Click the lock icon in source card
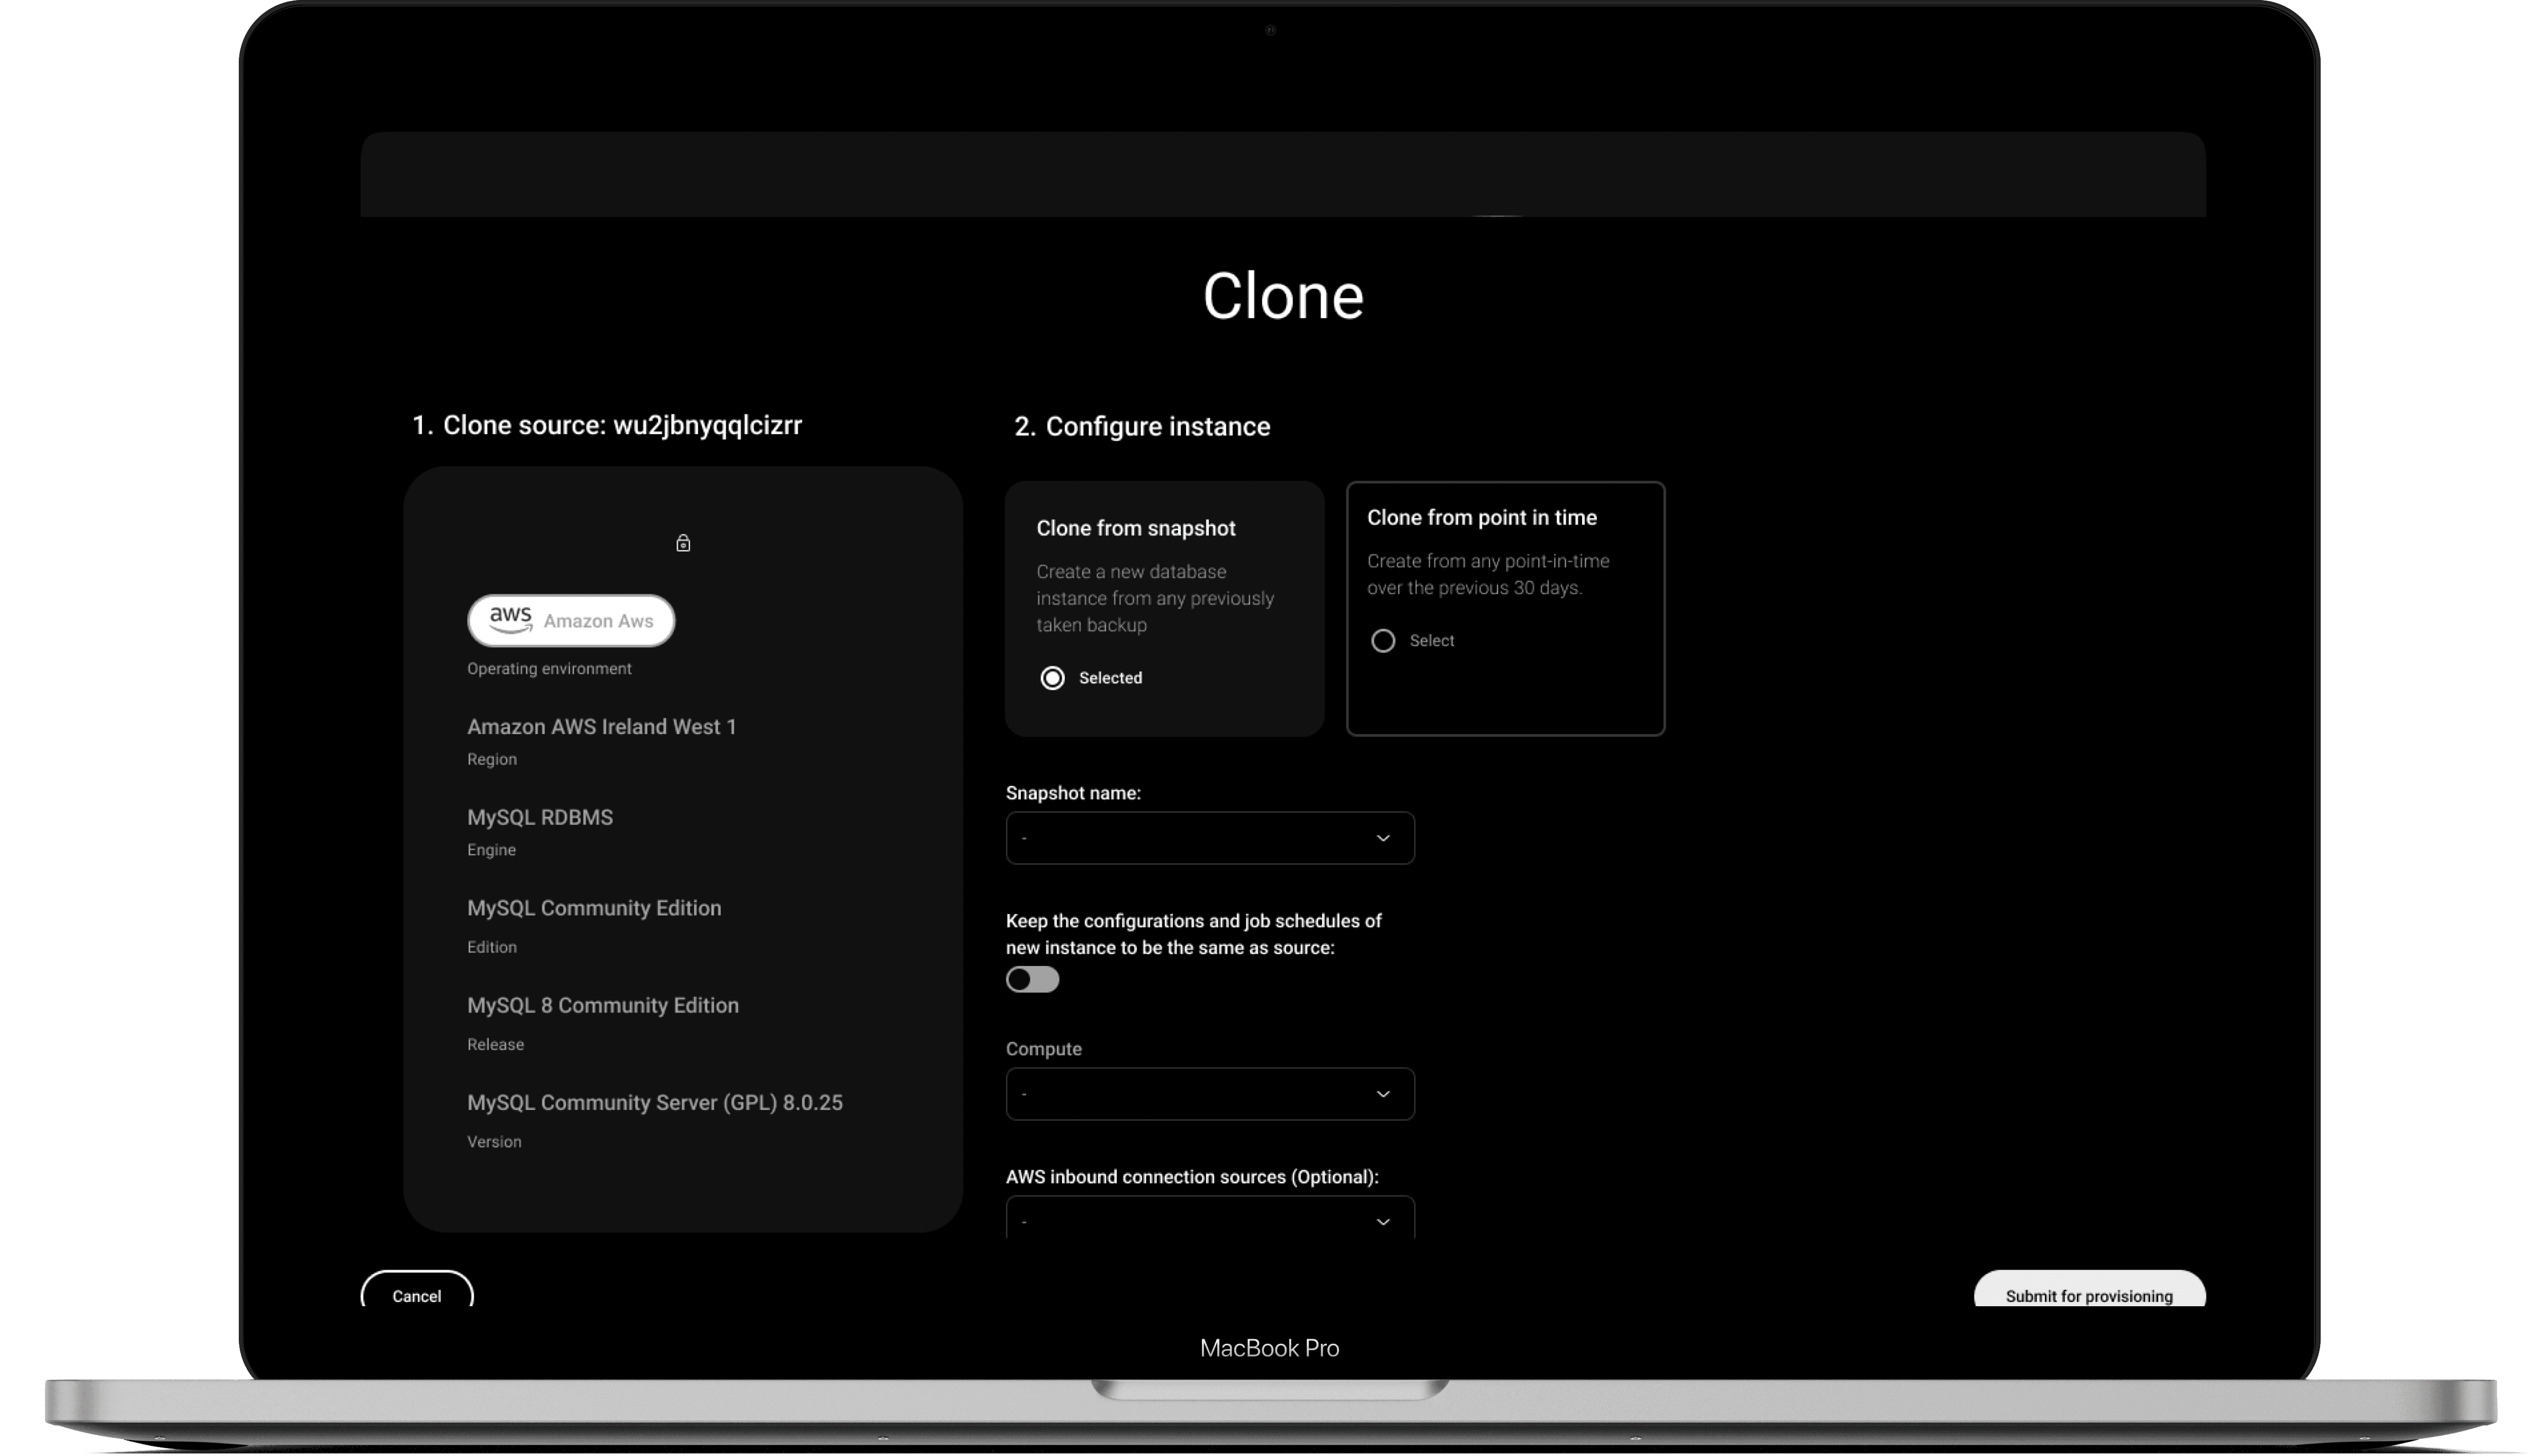2542x1456 pixels. (683, 543)
